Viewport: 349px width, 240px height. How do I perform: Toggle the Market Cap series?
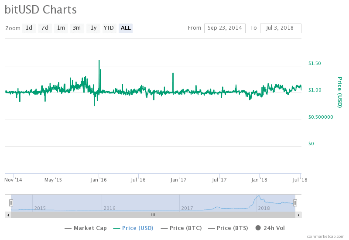[x=86, y=228]
